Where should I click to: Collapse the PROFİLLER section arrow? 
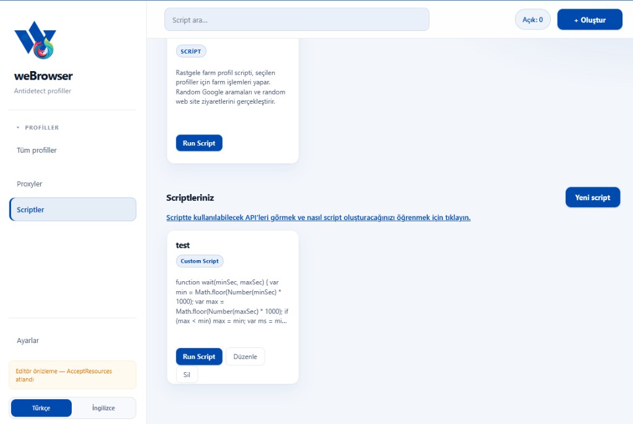(18, 127)
